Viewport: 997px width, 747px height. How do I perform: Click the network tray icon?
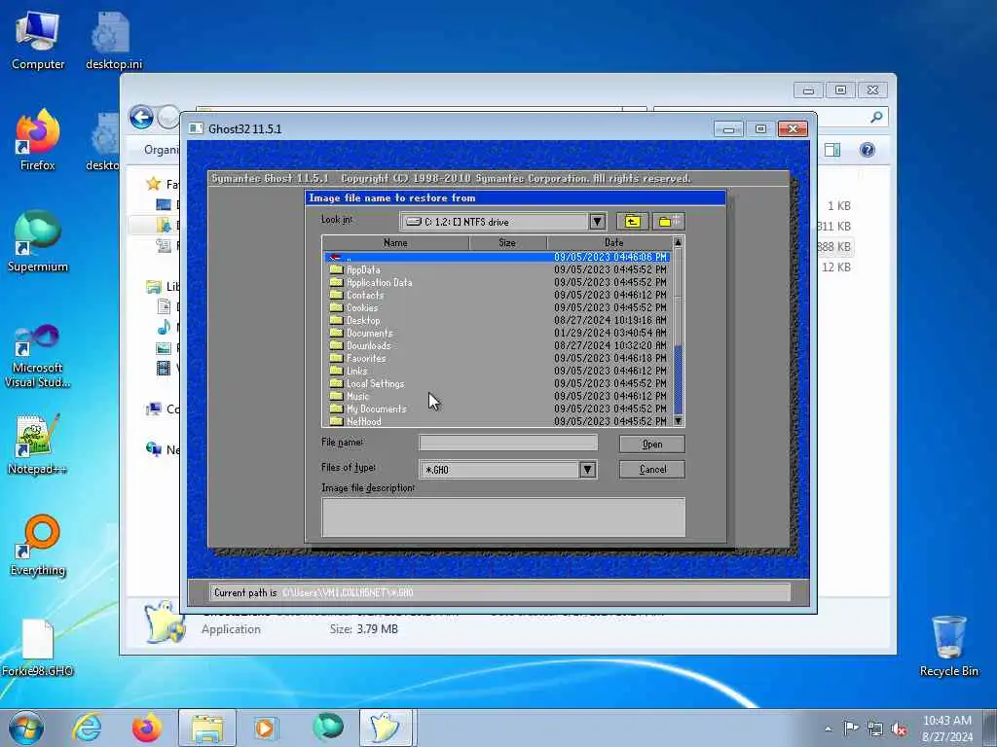pyautogui.click(x=875, y=729)
